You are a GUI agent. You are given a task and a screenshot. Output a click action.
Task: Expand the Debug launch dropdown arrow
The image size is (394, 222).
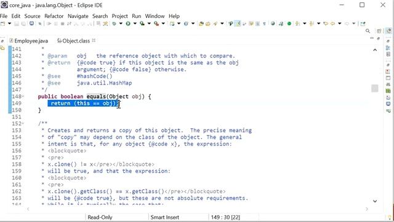click(121, 23)
